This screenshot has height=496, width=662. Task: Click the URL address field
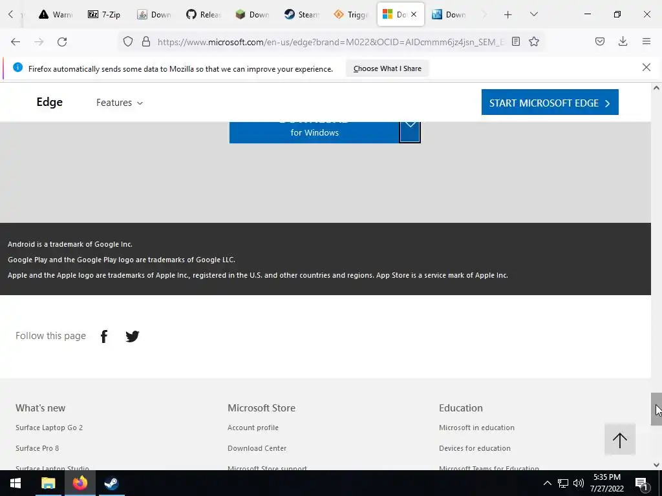pyautogui.click(x=330, y=42)
